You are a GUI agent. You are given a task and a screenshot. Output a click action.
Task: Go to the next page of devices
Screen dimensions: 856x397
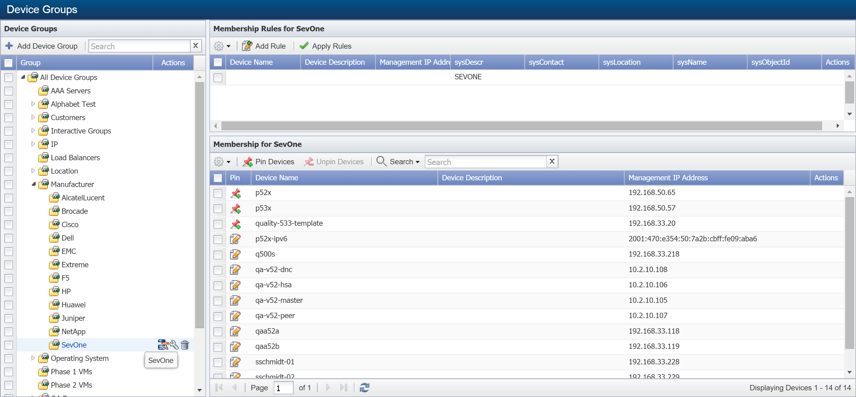(328, 388)
